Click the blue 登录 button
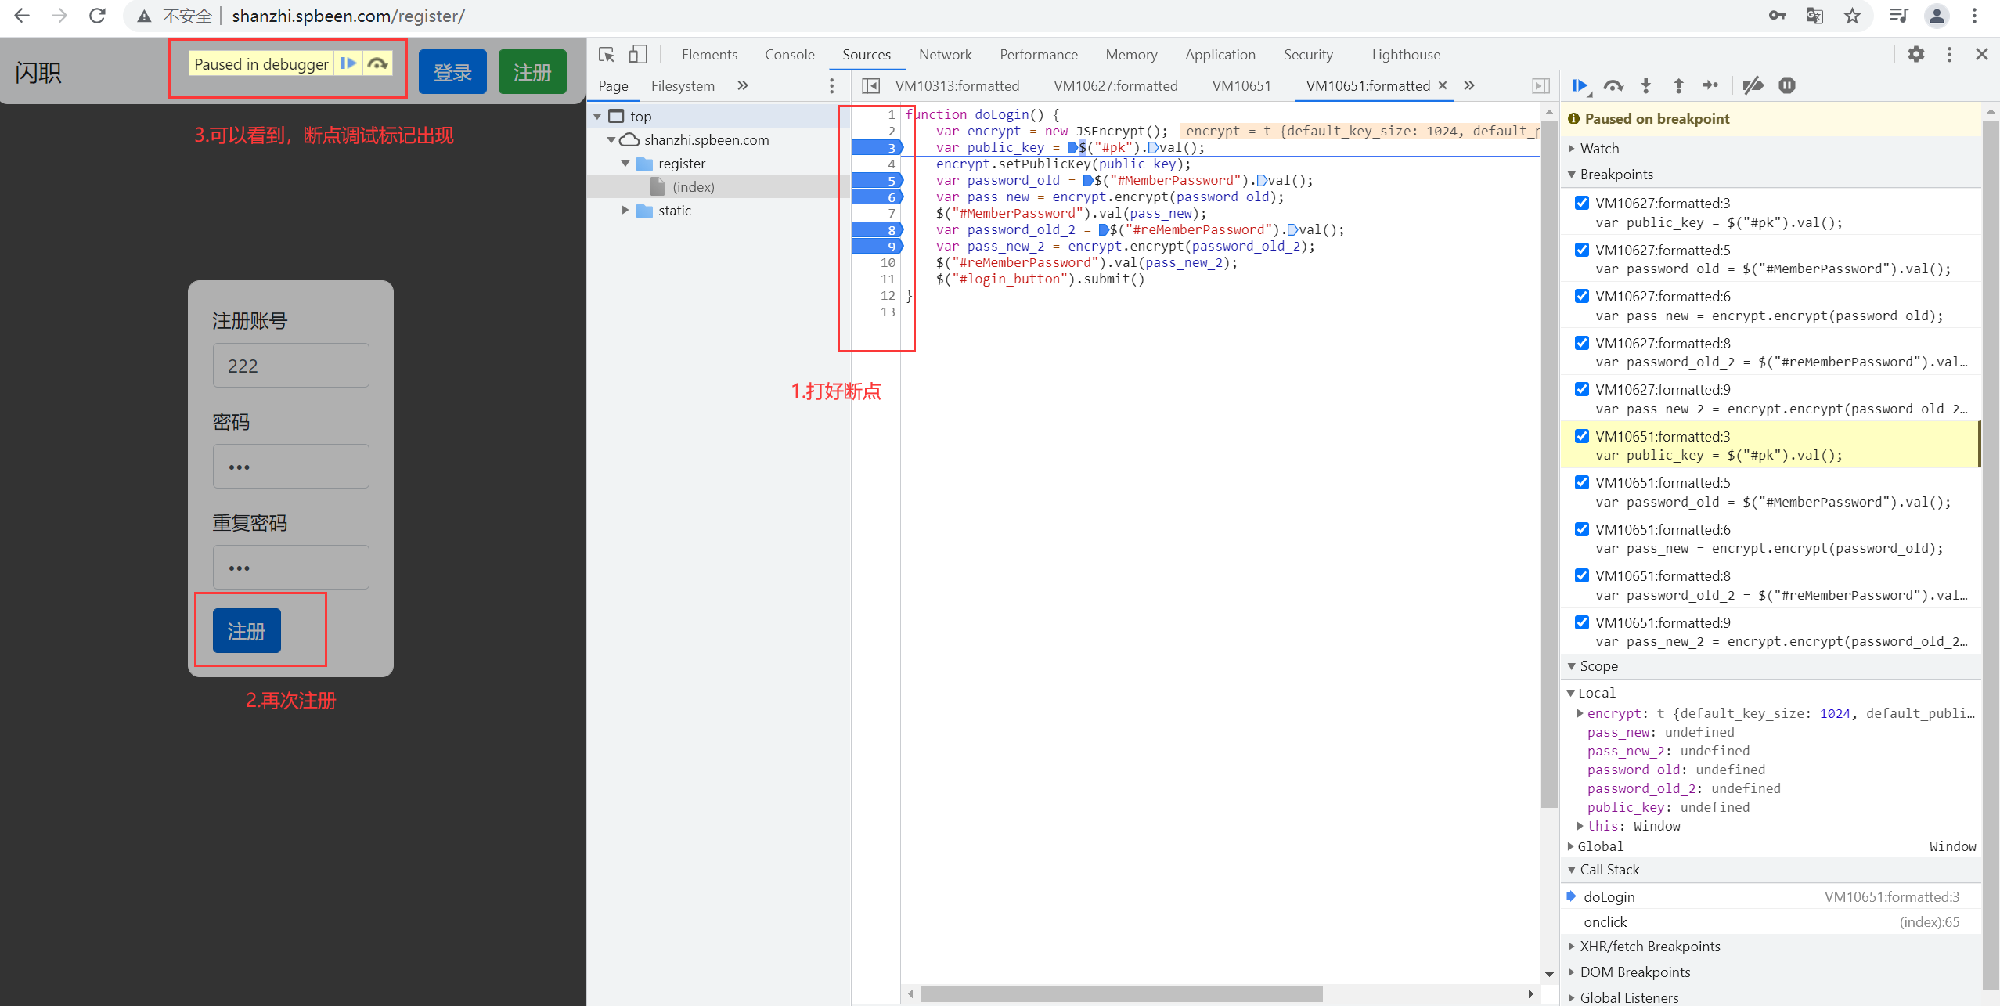Screen dimensions: 2000x1006 tap(452, 72)
